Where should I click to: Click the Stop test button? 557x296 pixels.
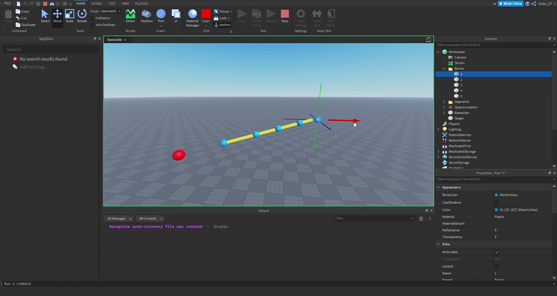285,16
